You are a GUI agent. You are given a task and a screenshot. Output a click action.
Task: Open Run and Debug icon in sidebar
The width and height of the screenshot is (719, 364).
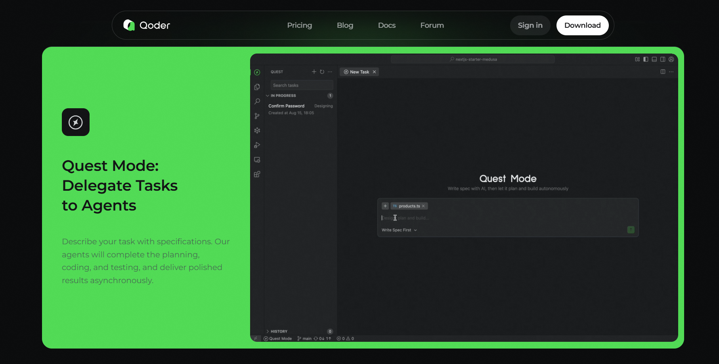pos(257,145)
